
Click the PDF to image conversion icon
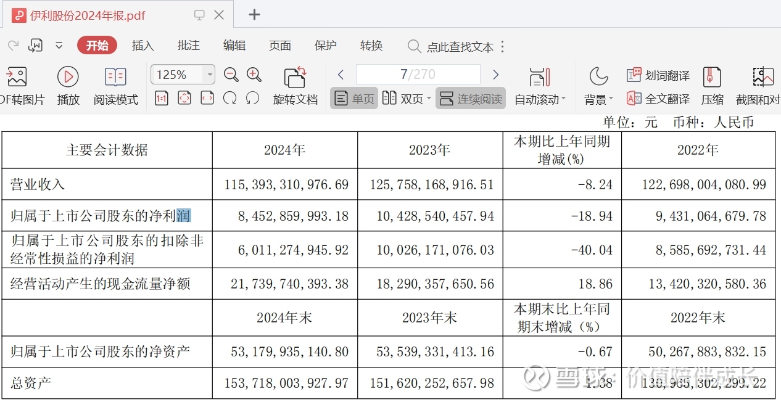tap(16, 76)
